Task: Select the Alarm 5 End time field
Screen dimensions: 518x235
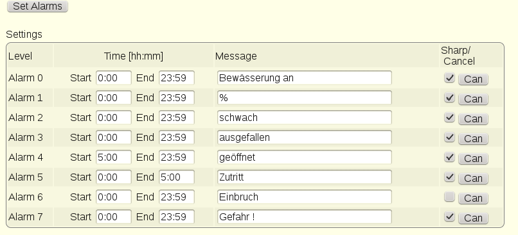Action: (177, 177)
